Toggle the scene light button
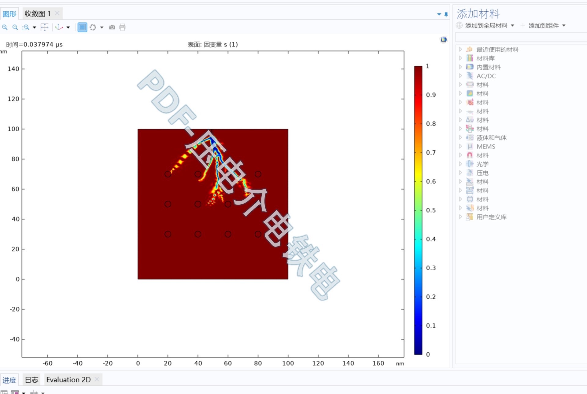587x394 pixels. pyautogui.click(x=93, y=27)
